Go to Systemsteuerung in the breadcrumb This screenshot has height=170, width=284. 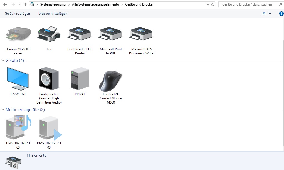coord(53,4)
